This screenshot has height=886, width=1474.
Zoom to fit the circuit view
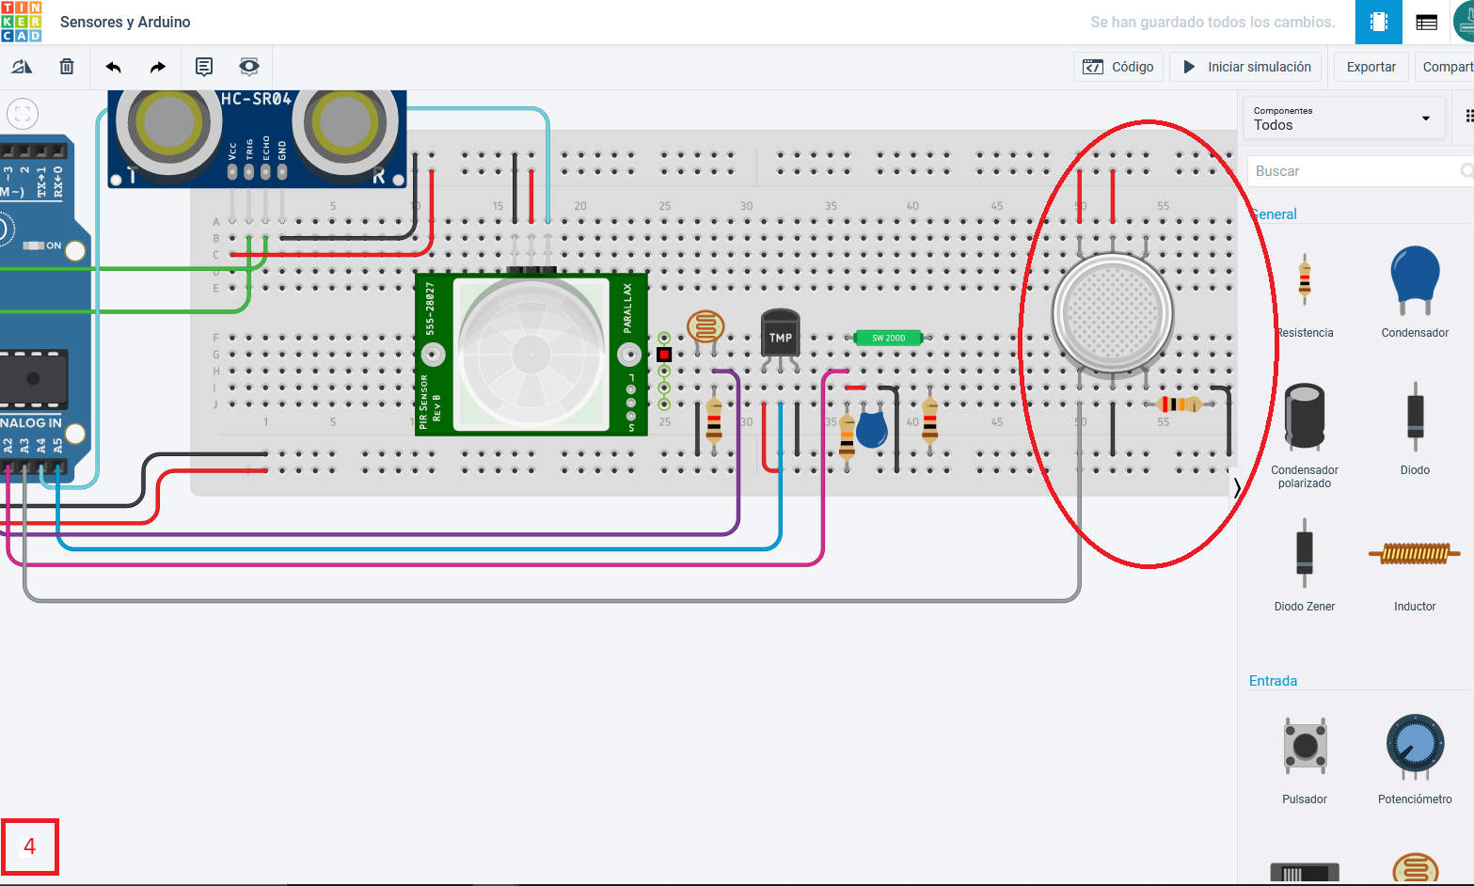[x=23, y=114]
